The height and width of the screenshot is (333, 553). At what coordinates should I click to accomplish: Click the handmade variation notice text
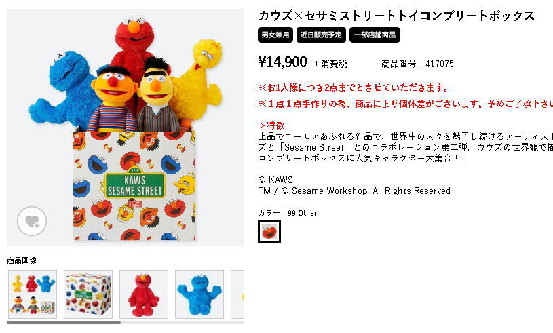tap(406, 104)
